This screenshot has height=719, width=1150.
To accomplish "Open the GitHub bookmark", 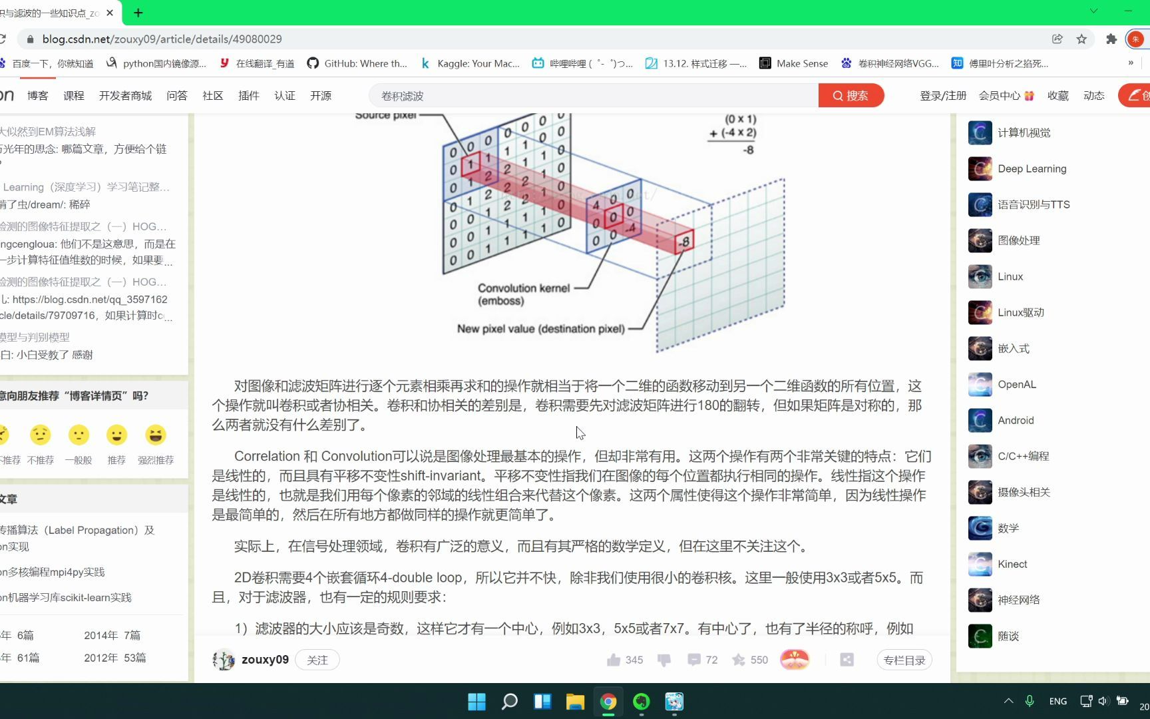I will coord(357,63).
